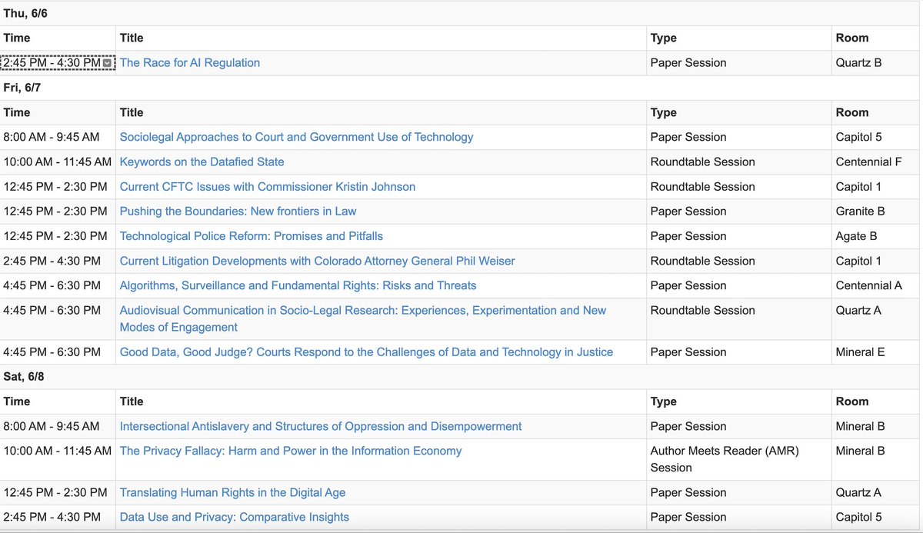This screenshot has width=923, height=533.
Task: Open Sociolegal Approaches to Court and Government Use of Technology
Action: pyautogui.click(x=296, y=137)
